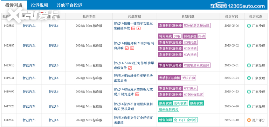This screenshot has height=127, width=269.
Task: Open 其他平台投诉 tab
Action: point(69,5)
